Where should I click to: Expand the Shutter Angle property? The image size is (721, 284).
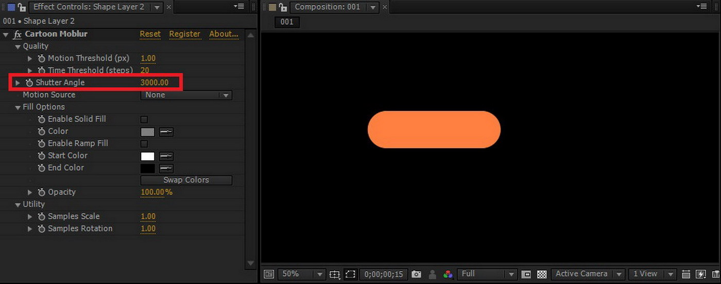(x=18, y=83)
